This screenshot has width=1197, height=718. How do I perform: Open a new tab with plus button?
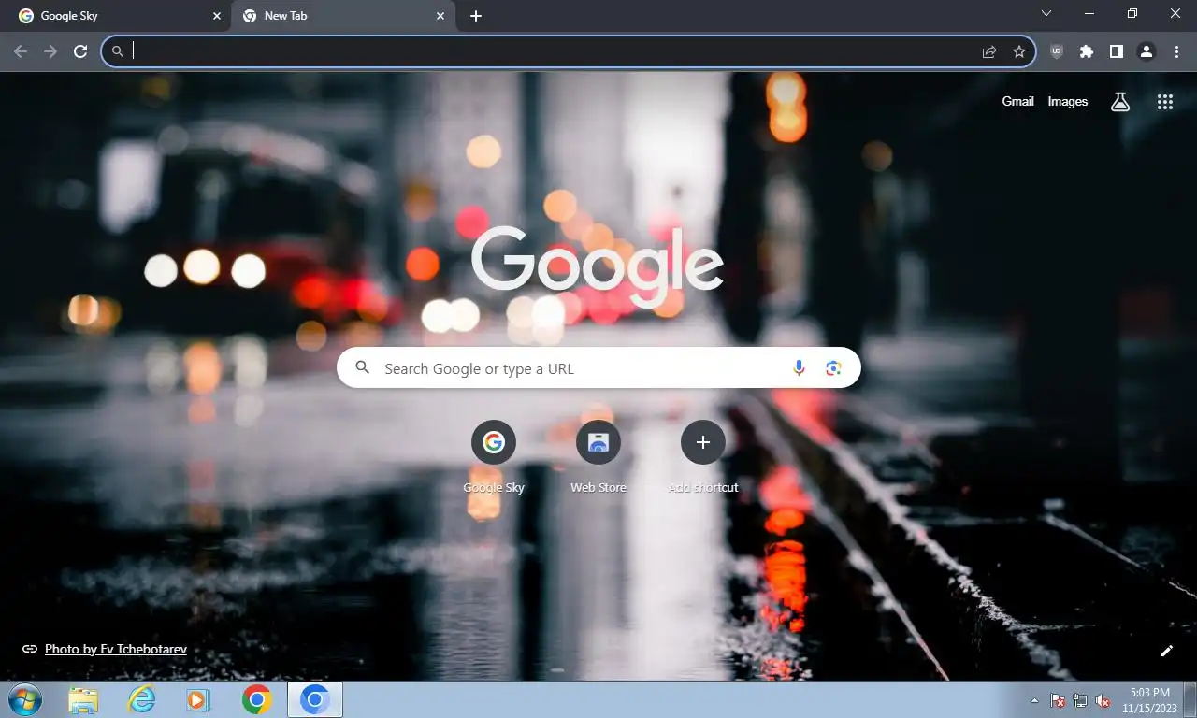tap(476, 16)
